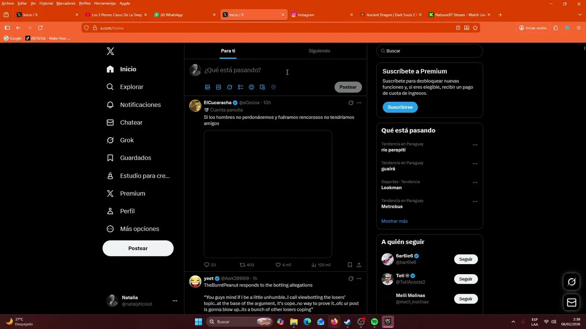Viewport: 586px width, 329px height.
Task: Reply to ElCucaracha's post (33 comments)
Action: click(x=210, y=265)
